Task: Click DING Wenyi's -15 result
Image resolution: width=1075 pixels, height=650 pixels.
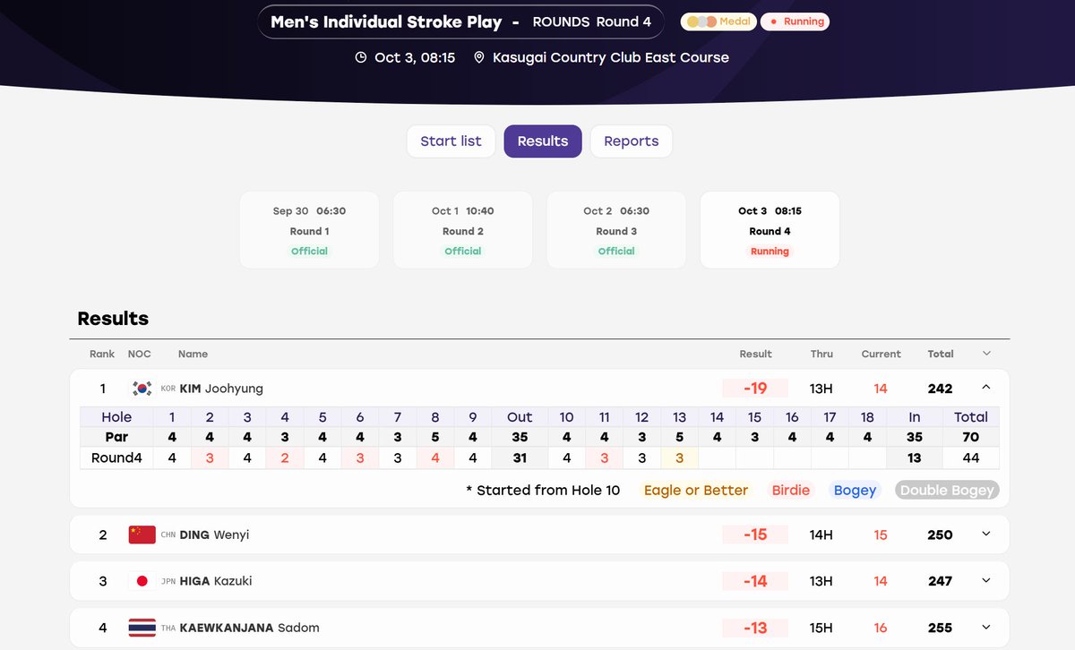Action: tap(755, 535)
